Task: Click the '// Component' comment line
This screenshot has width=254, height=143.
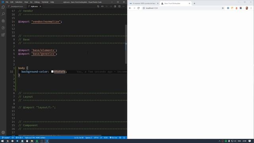Action: pyautogui.click(x=28, y=126)
